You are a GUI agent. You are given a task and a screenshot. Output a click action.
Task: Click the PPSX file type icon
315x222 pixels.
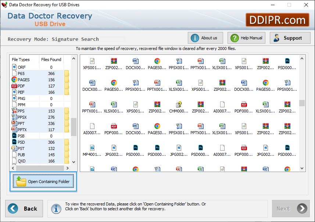[14, 117]
